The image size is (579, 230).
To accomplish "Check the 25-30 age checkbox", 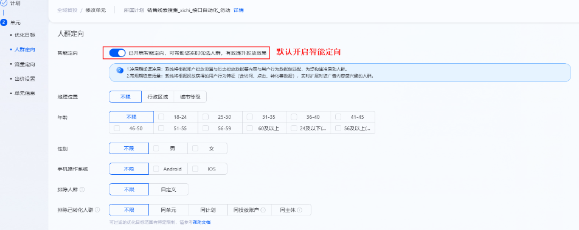I will [206, 117].
